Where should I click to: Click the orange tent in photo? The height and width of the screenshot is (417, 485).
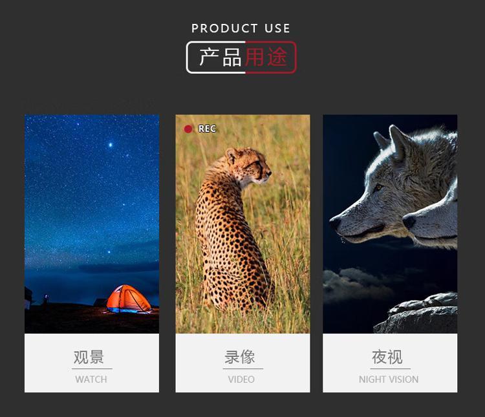[x=129, y=299]
